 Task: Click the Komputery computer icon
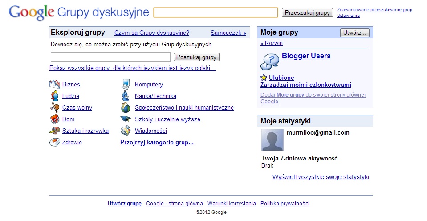click(x=126, y=84)
